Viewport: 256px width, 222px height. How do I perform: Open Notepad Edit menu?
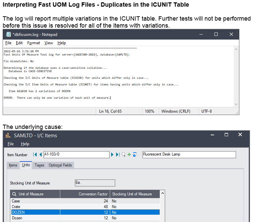coord(19,43)
